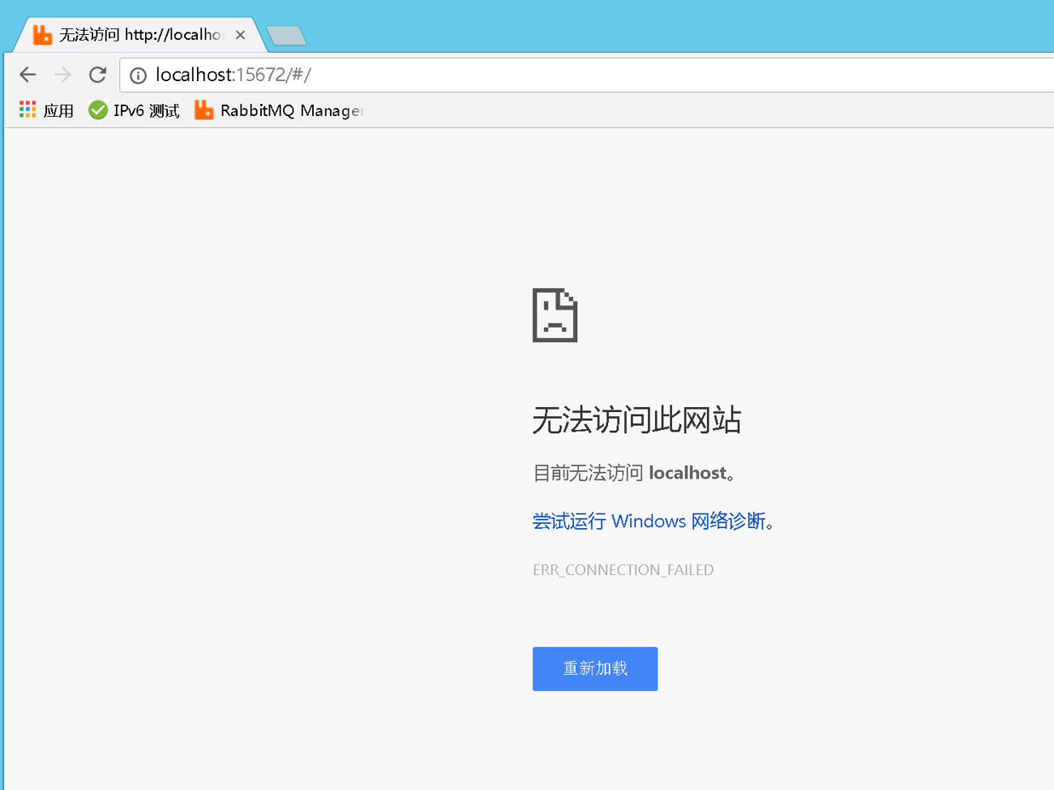Click the forward navigation arrow
Screen dimensions: 1054x790
[x=62, y=75]
